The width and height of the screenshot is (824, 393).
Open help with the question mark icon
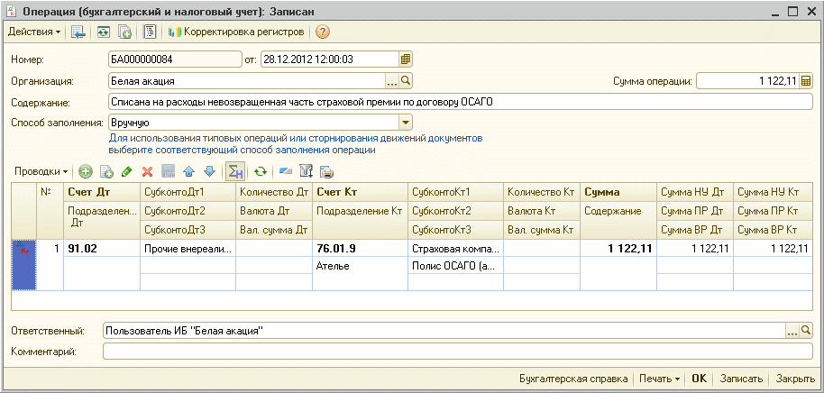pyautogui.click(x=323, y=32)
